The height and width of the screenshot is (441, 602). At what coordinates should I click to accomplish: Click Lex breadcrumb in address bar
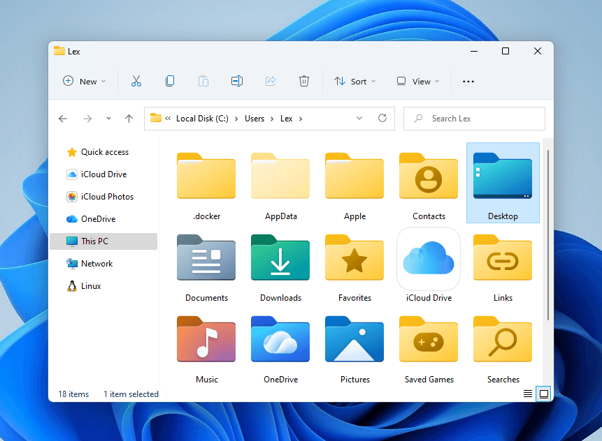click(x=287, y=119)
